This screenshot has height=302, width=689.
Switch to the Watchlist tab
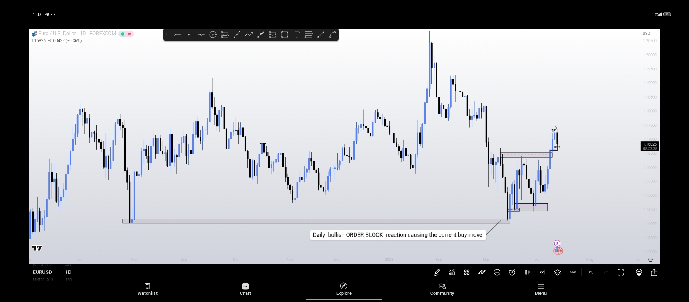click(x=147, y=289)
